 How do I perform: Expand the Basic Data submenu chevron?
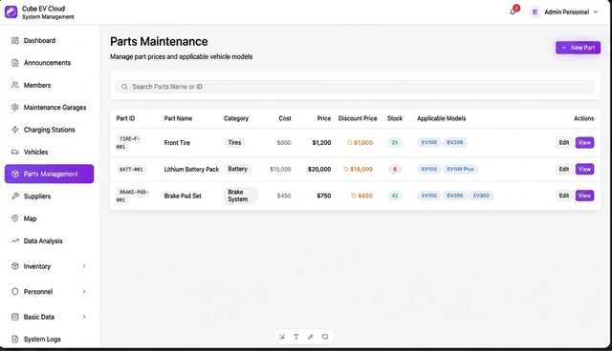pyautogui.click(x=84, y=317)
